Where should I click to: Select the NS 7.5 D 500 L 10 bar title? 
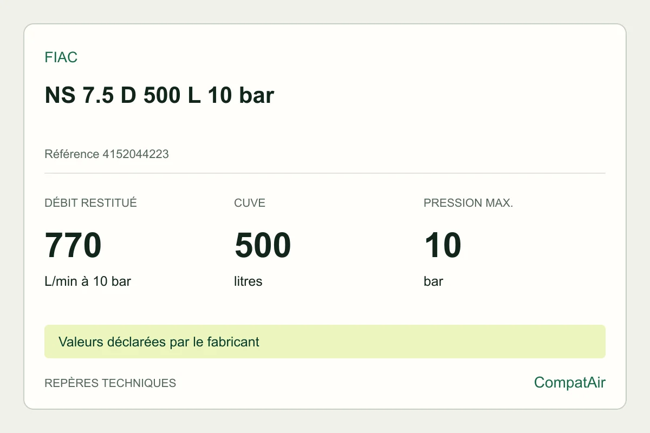(x=159, y=95)
